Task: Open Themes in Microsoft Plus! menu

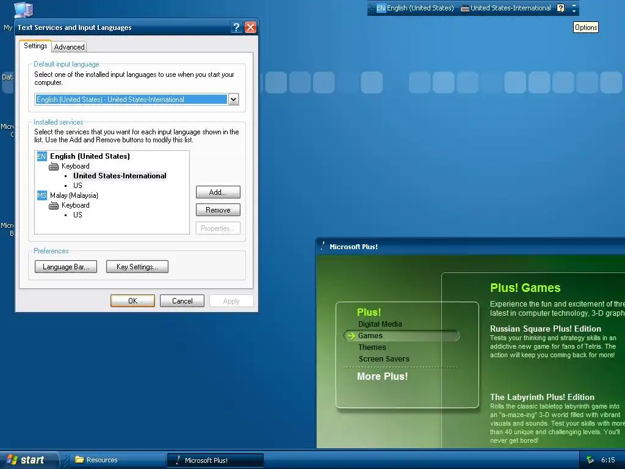Action: (x=372, y=347)
